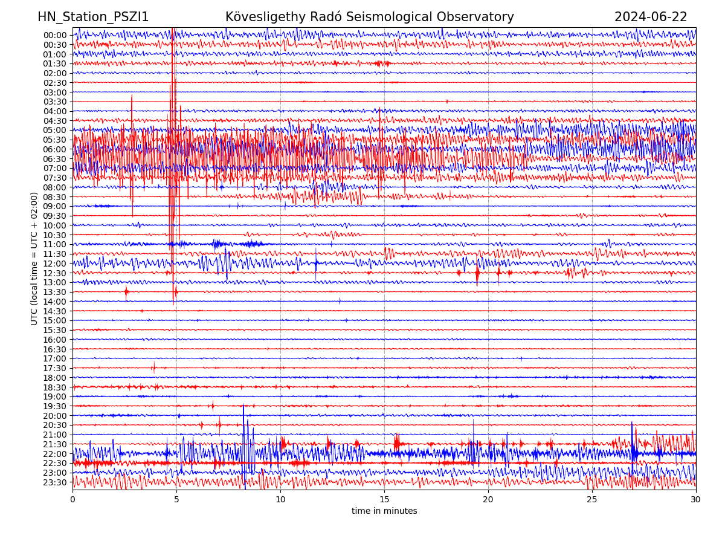This screenshot has width=725, height=544.
Task: Click the 2024-06-22 date label
Action: click(651, 17)
